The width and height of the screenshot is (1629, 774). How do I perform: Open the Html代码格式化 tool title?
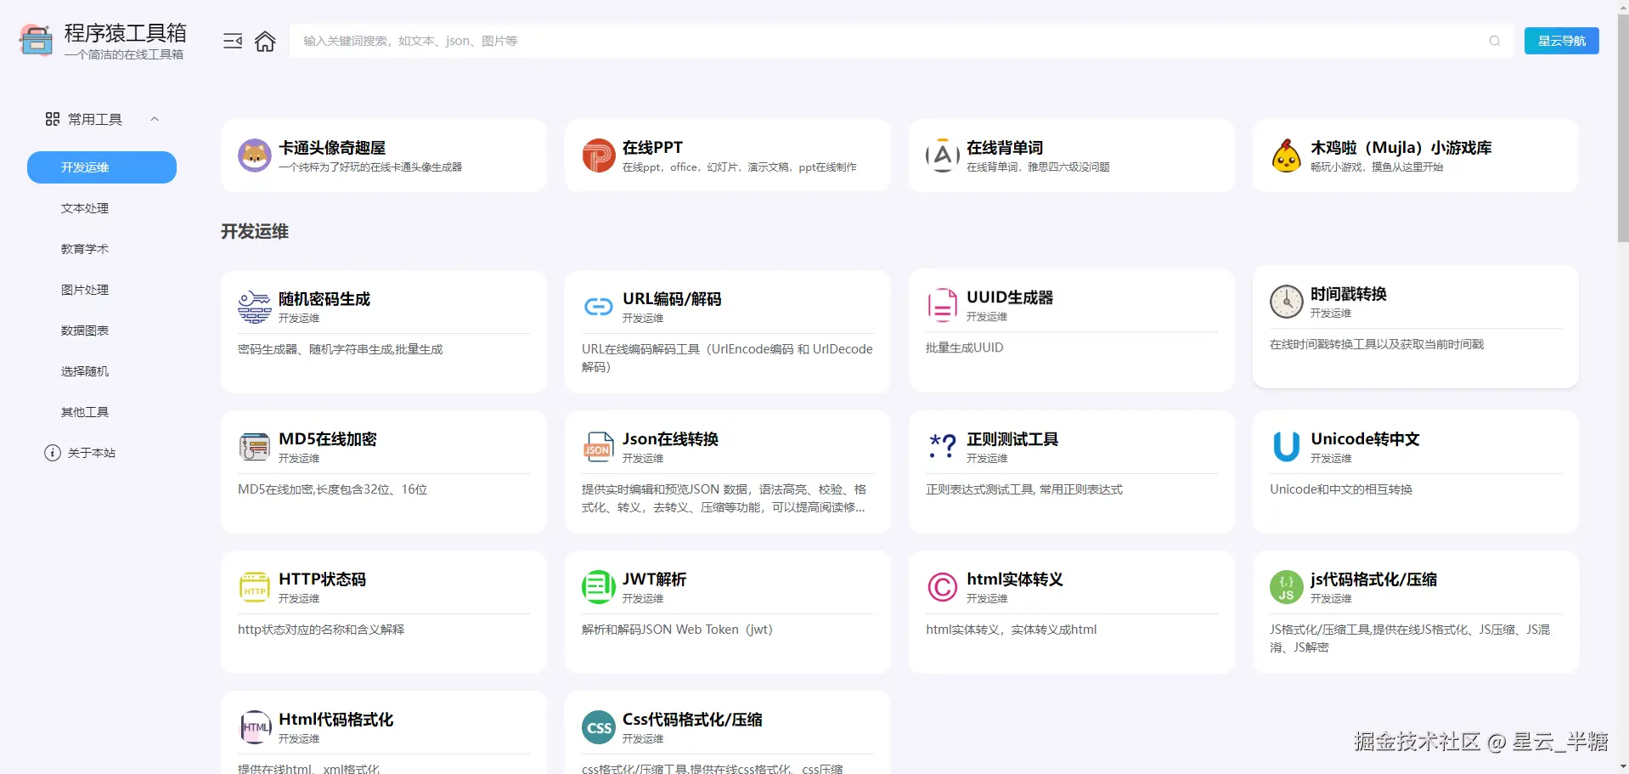pos(336,720)
